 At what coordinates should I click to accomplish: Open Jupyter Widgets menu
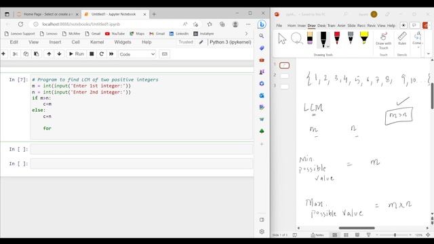click(x=123, y=42)
